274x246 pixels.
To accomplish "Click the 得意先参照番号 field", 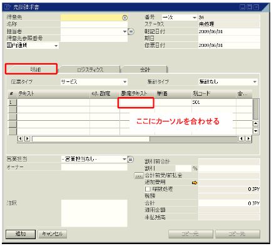I will pos(94,39).
